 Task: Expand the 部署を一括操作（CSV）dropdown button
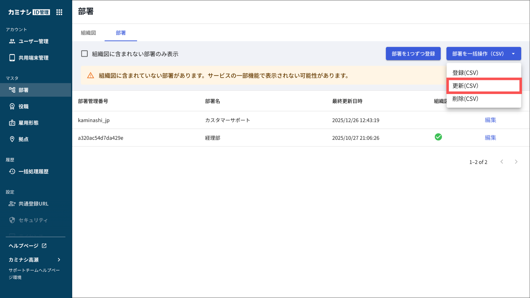tap(483, 54)
